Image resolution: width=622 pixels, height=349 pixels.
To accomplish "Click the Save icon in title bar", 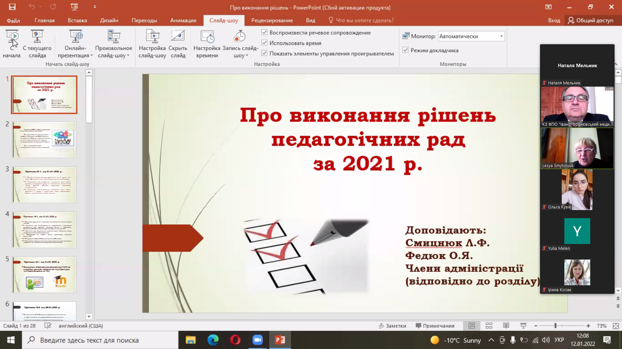I will click(12, 7).
